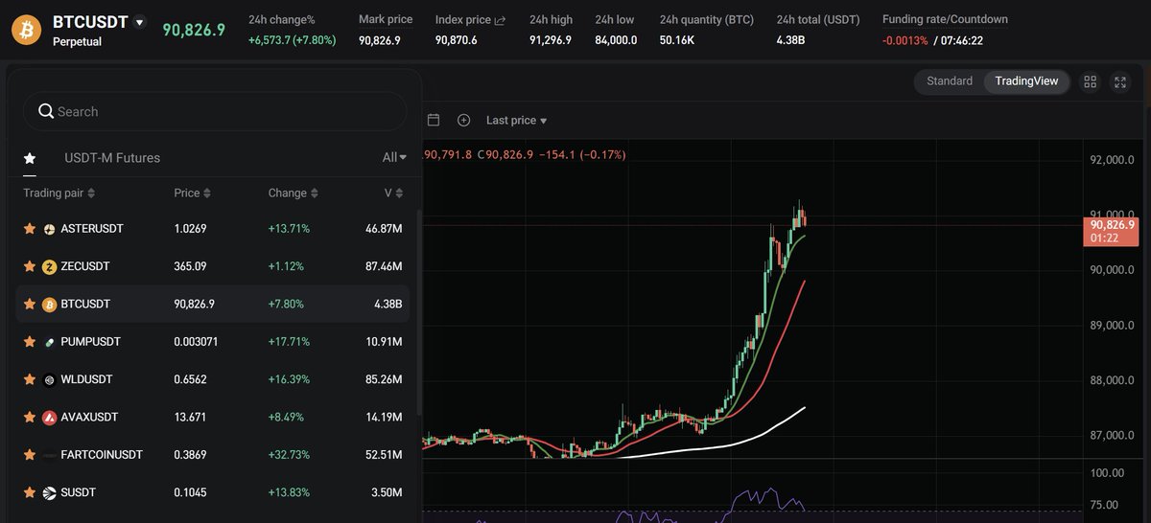Click the fullscreen expand chart icon
The image size is (1151, 523).
click(x=1120, y=82)
